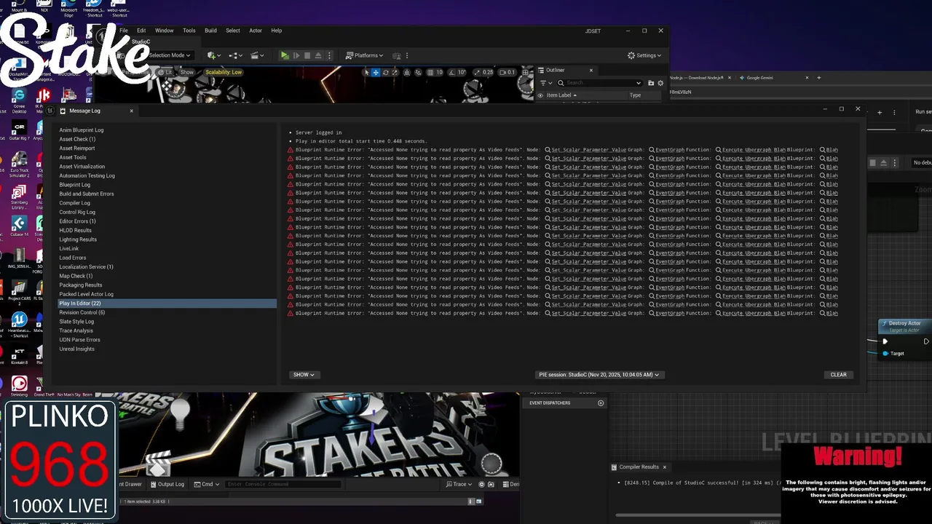Open the Microsoft Edge desktop shortcut
932x524 pixels.
coord(68,8)
